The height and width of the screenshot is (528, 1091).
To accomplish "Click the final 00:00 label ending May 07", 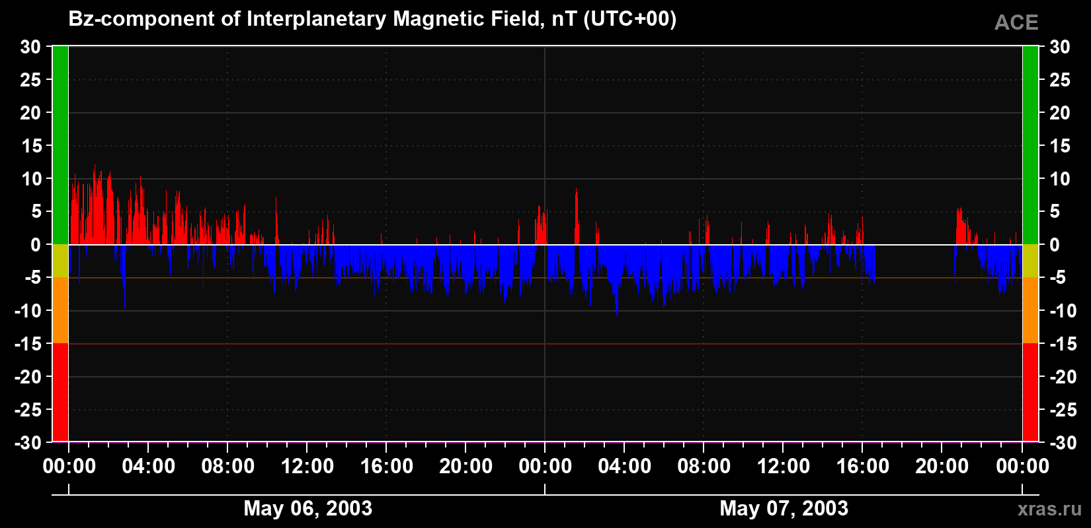I will (x=1022, y=466).
